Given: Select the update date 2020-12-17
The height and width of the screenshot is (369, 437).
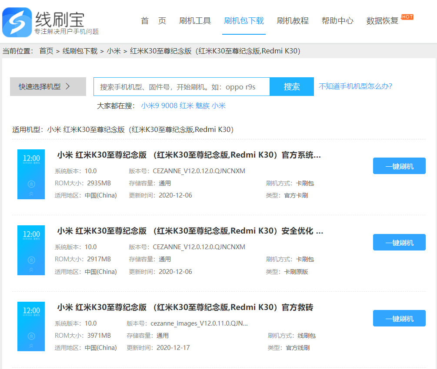Looking at the screenshot, I should [173, 348].
